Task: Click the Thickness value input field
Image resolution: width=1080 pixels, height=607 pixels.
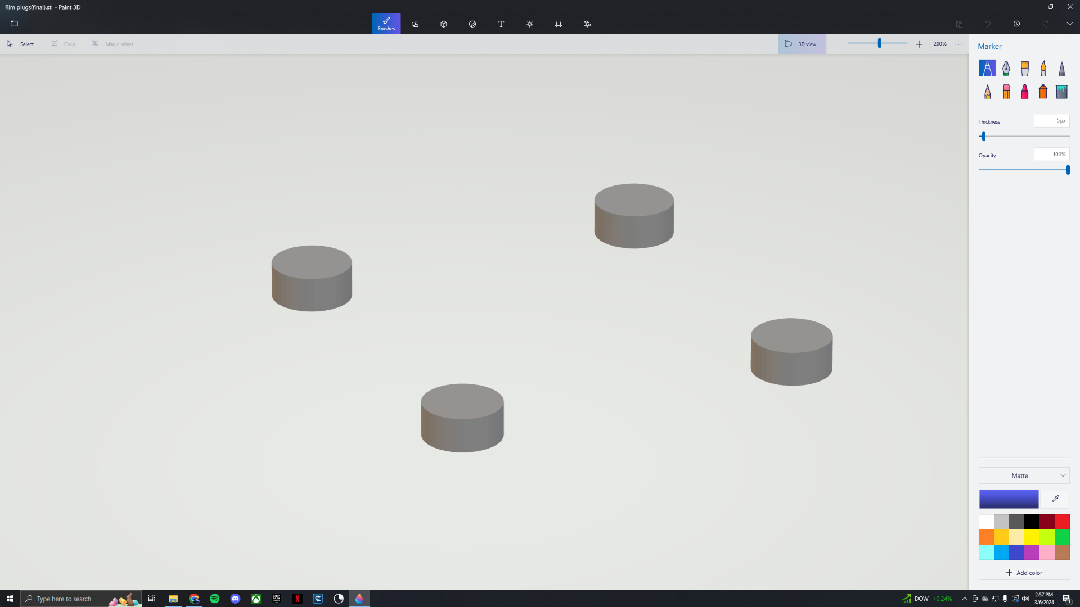Action: [1051, 121]
